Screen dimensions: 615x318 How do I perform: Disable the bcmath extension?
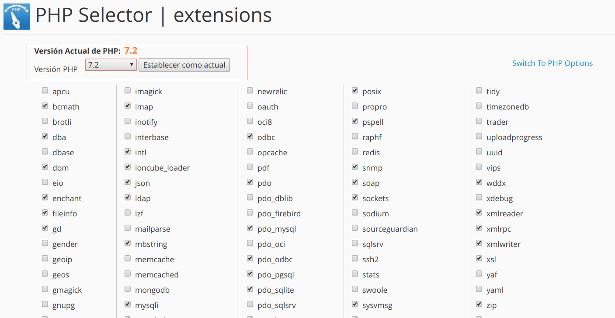45,106
